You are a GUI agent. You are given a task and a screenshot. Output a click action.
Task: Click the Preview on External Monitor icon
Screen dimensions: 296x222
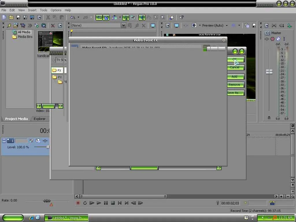tap(177, 25)
